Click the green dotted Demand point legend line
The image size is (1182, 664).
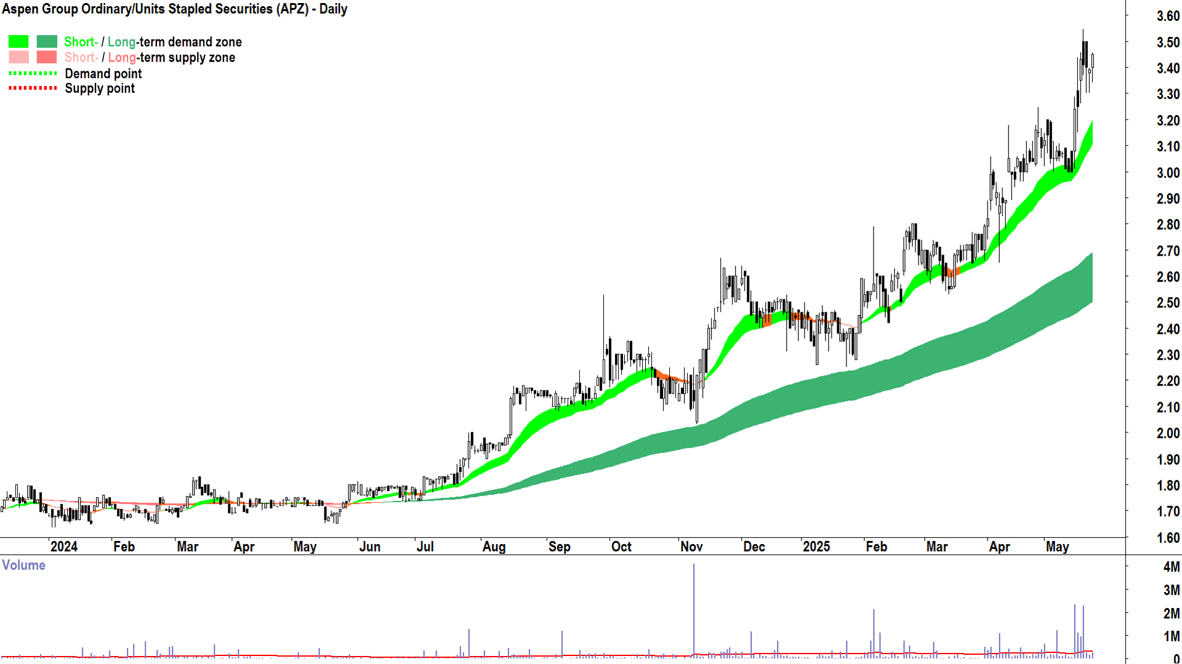(33, 73)
